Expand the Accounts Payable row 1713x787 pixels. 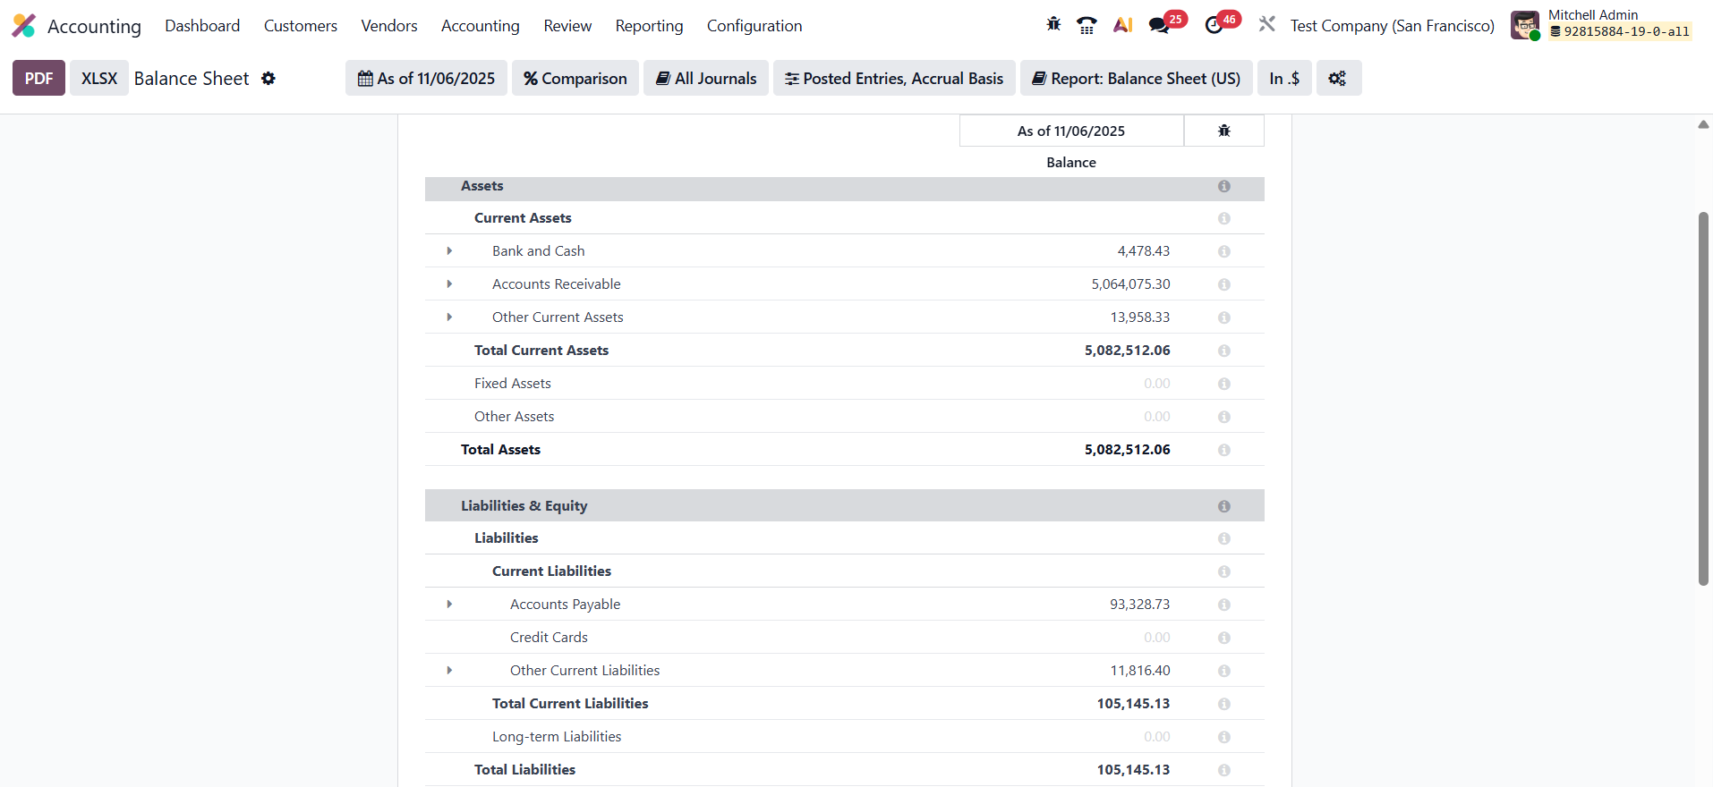pyautogui.click(x=449, y=605)
